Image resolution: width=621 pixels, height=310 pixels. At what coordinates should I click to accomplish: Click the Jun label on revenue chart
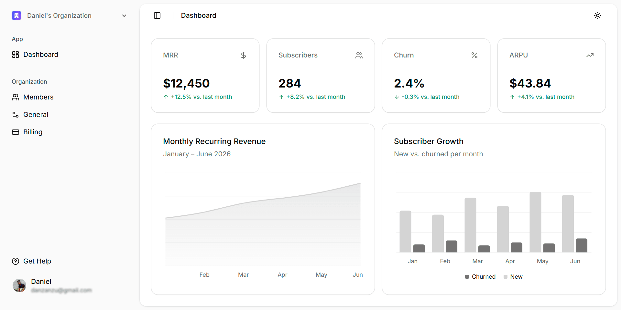[358, 275]
